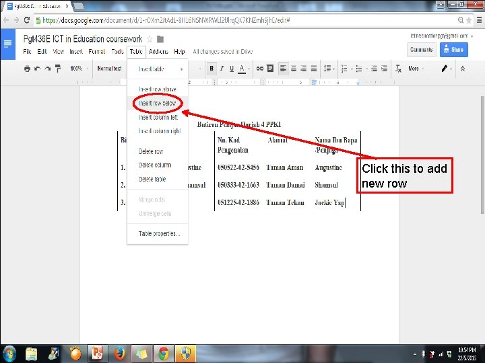Click the Clear formatting icon

click(x=398, y=69)
